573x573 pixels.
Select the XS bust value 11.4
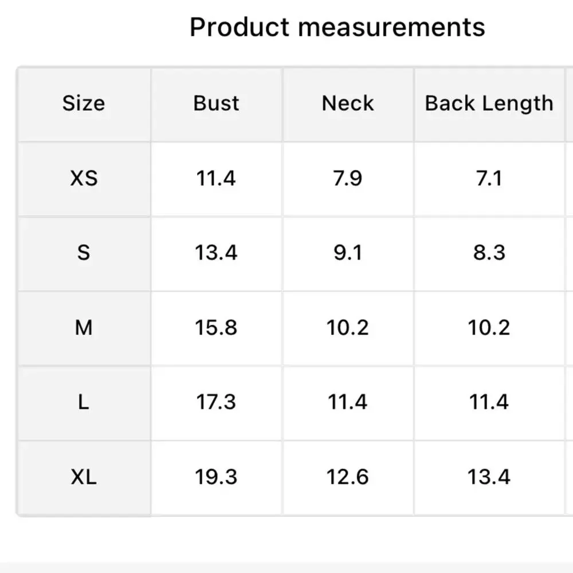[216, 178]
